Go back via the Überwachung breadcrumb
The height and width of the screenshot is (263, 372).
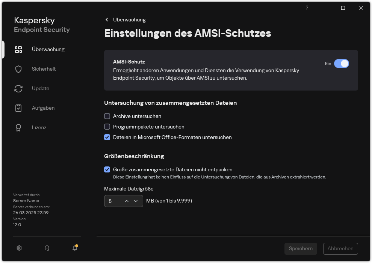click(x=127, y=20)
